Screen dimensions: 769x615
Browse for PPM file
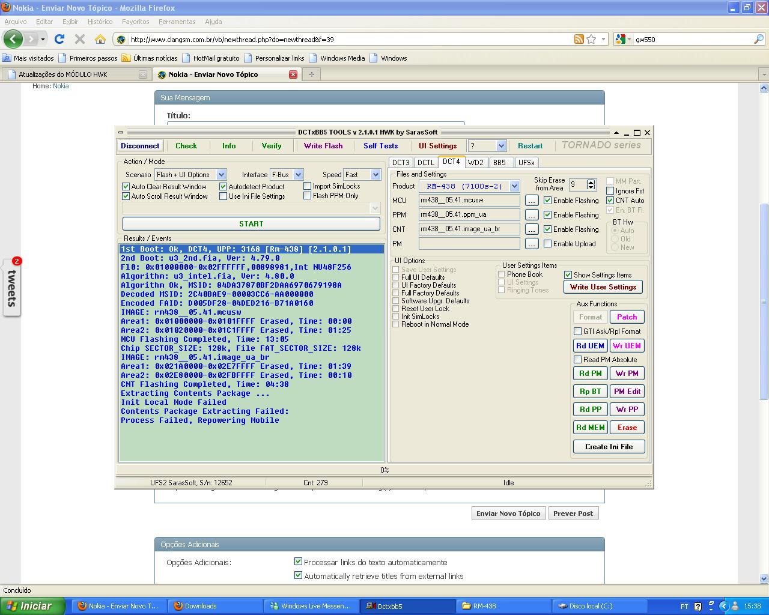[532, 215]
